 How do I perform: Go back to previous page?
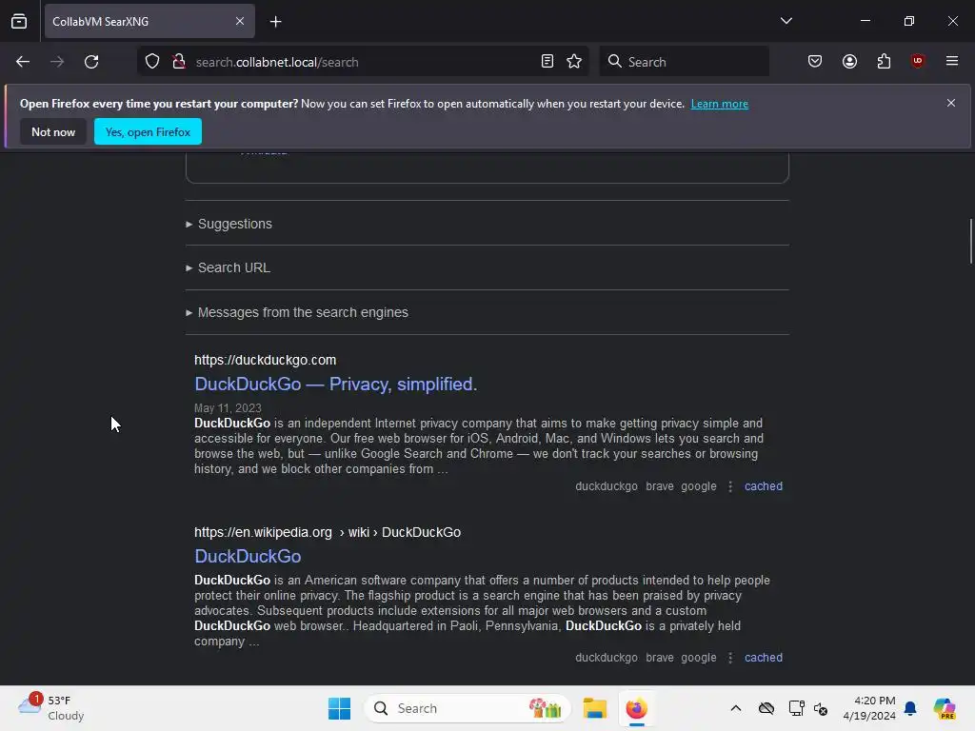pyautogui.click(x=23, y=62)
